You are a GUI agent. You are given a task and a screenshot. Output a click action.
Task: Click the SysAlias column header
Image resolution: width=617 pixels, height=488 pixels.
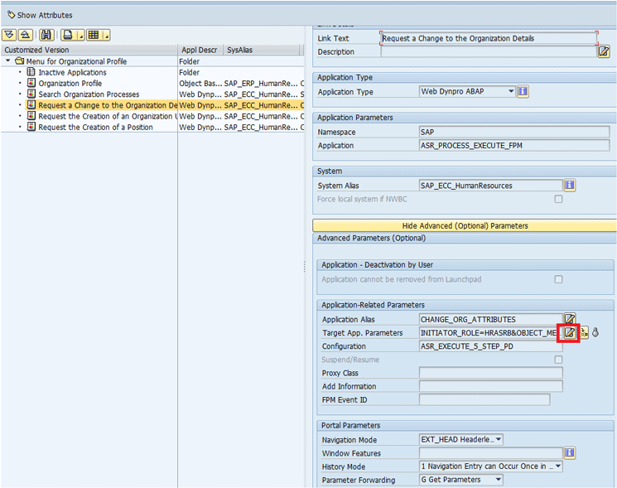(261, 50)
